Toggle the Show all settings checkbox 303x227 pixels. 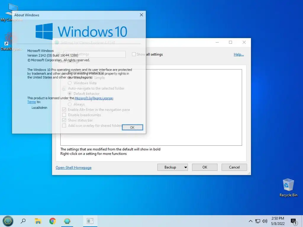pyautogui.click(x=134, y=54)
